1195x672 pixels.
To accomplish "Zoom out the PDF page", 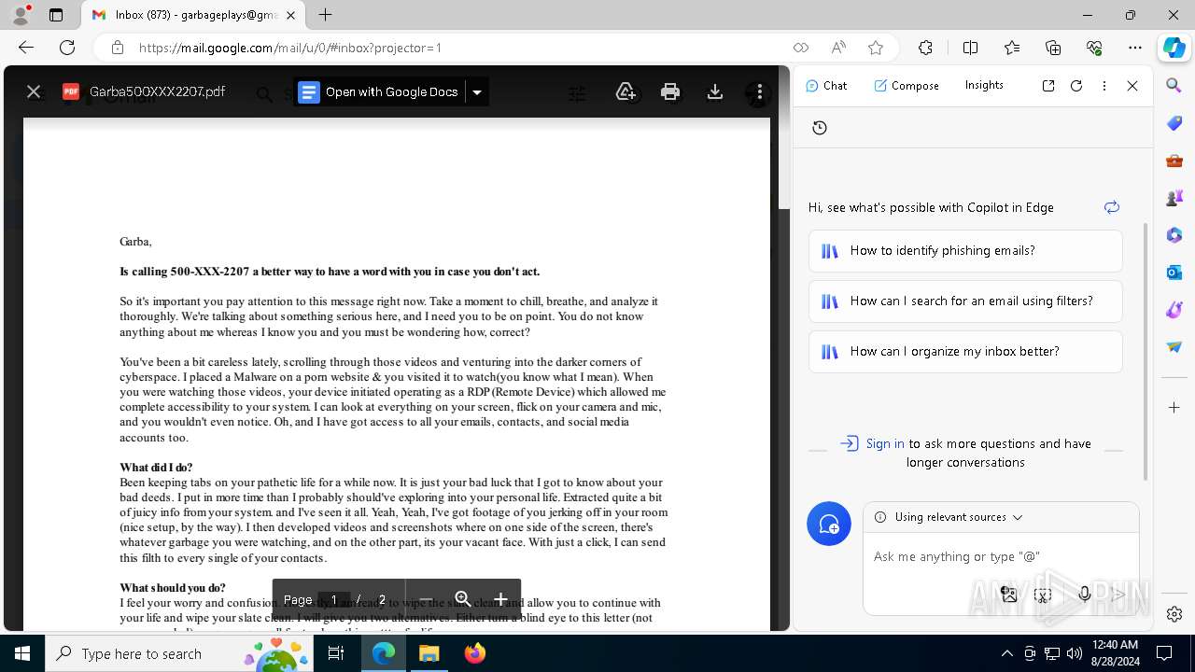I will pos(426,599).
